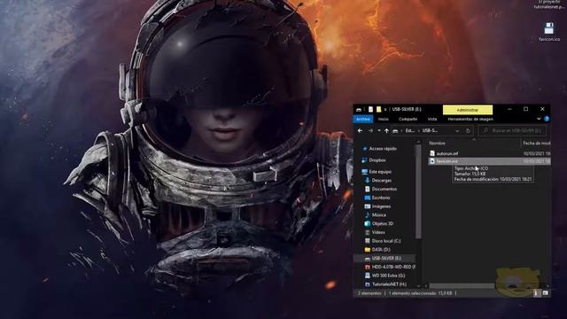567x319 pixels.
Task: Click the Descargas download arrow icon
Action: (x=368, y=180)
